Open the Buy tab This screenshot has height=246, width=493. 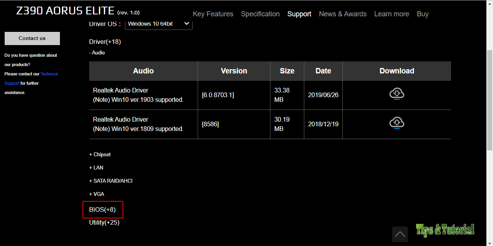423,14
